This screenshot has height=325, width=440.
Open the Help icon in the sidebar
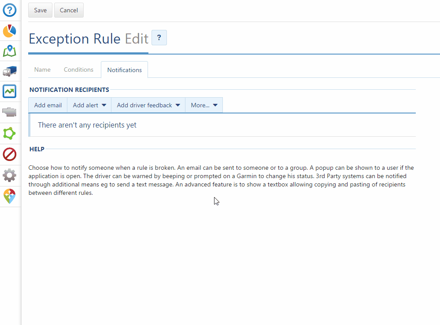point(10,10)
